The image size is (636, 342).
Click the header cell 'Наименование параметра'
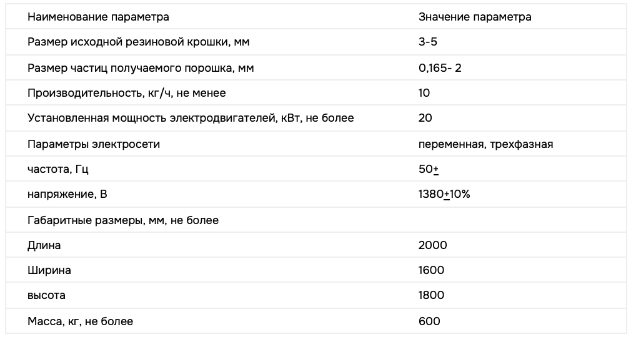coord(98,17)
